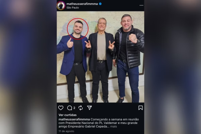
Task: Click the blue verified badge
Action: point(100,4)
